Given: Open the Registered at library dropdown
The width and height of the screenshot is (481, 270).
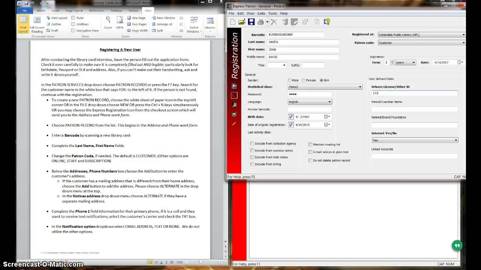Looking at the screenshot, I should (x=421, y=35).
